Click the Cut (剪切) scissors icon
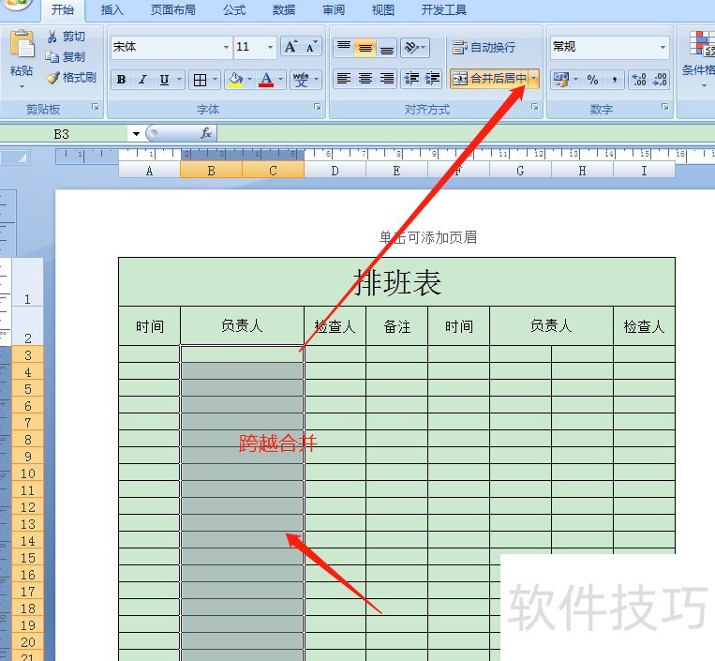 pyautogui.click(x=52, y=37)
